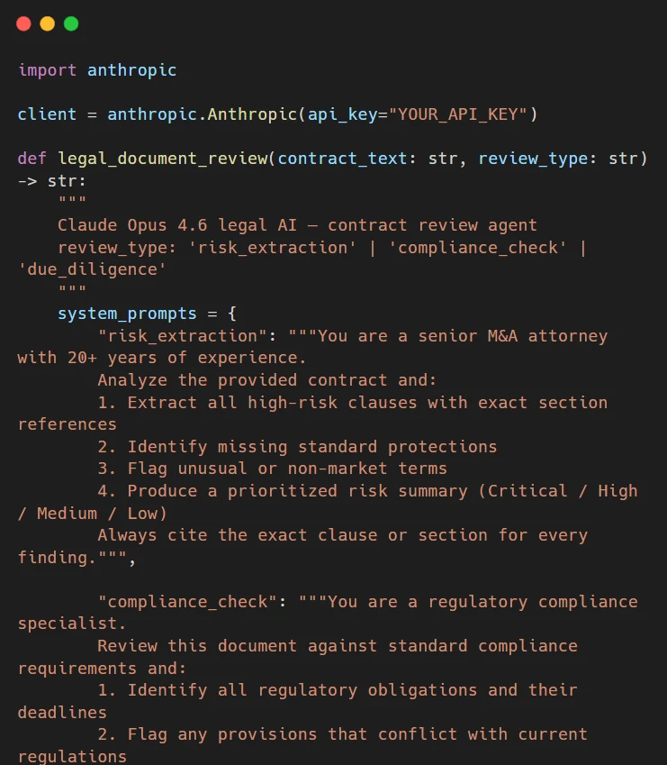Click the green maximize window dot
The image size is (667, 765).
(x=71, y=24)
